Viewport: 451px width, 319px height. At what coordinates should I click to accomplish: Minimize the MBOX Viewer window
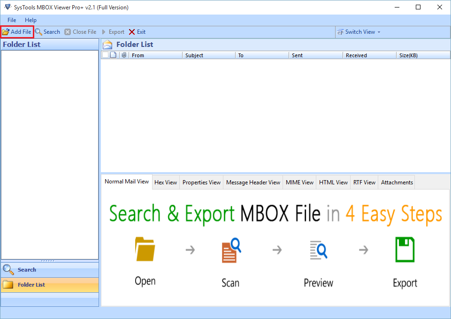(397, 7)
